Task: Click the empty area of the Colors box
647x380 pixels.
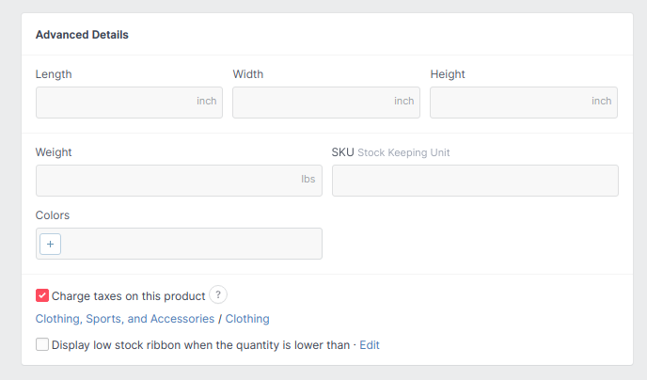Action: coord(188,244)
